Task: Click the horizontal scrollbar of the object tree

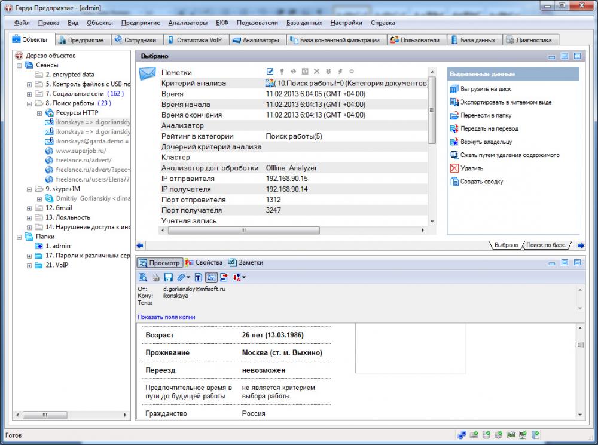Action: 45,415
